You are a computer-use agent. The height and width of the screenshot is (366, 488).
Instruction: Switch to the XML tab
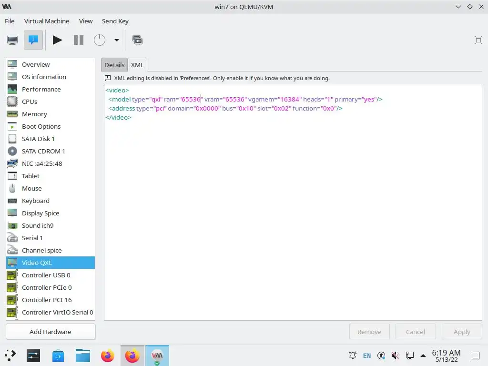(x=137, y=65)
